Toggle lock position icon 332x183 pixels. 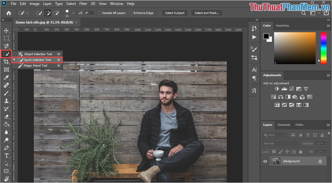[287, 152]
